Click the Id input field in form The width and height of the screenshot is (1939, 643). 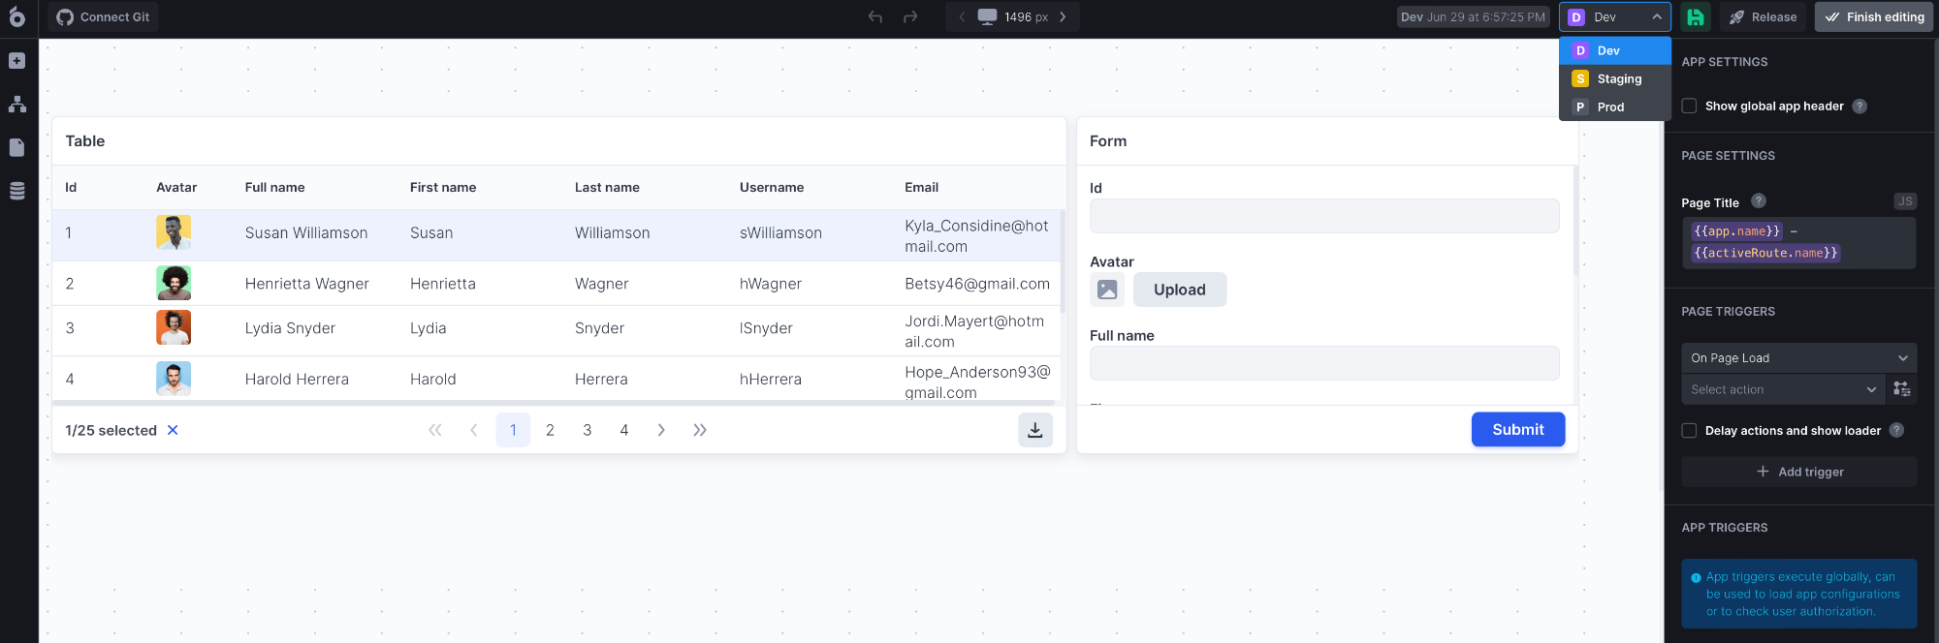1324,216
